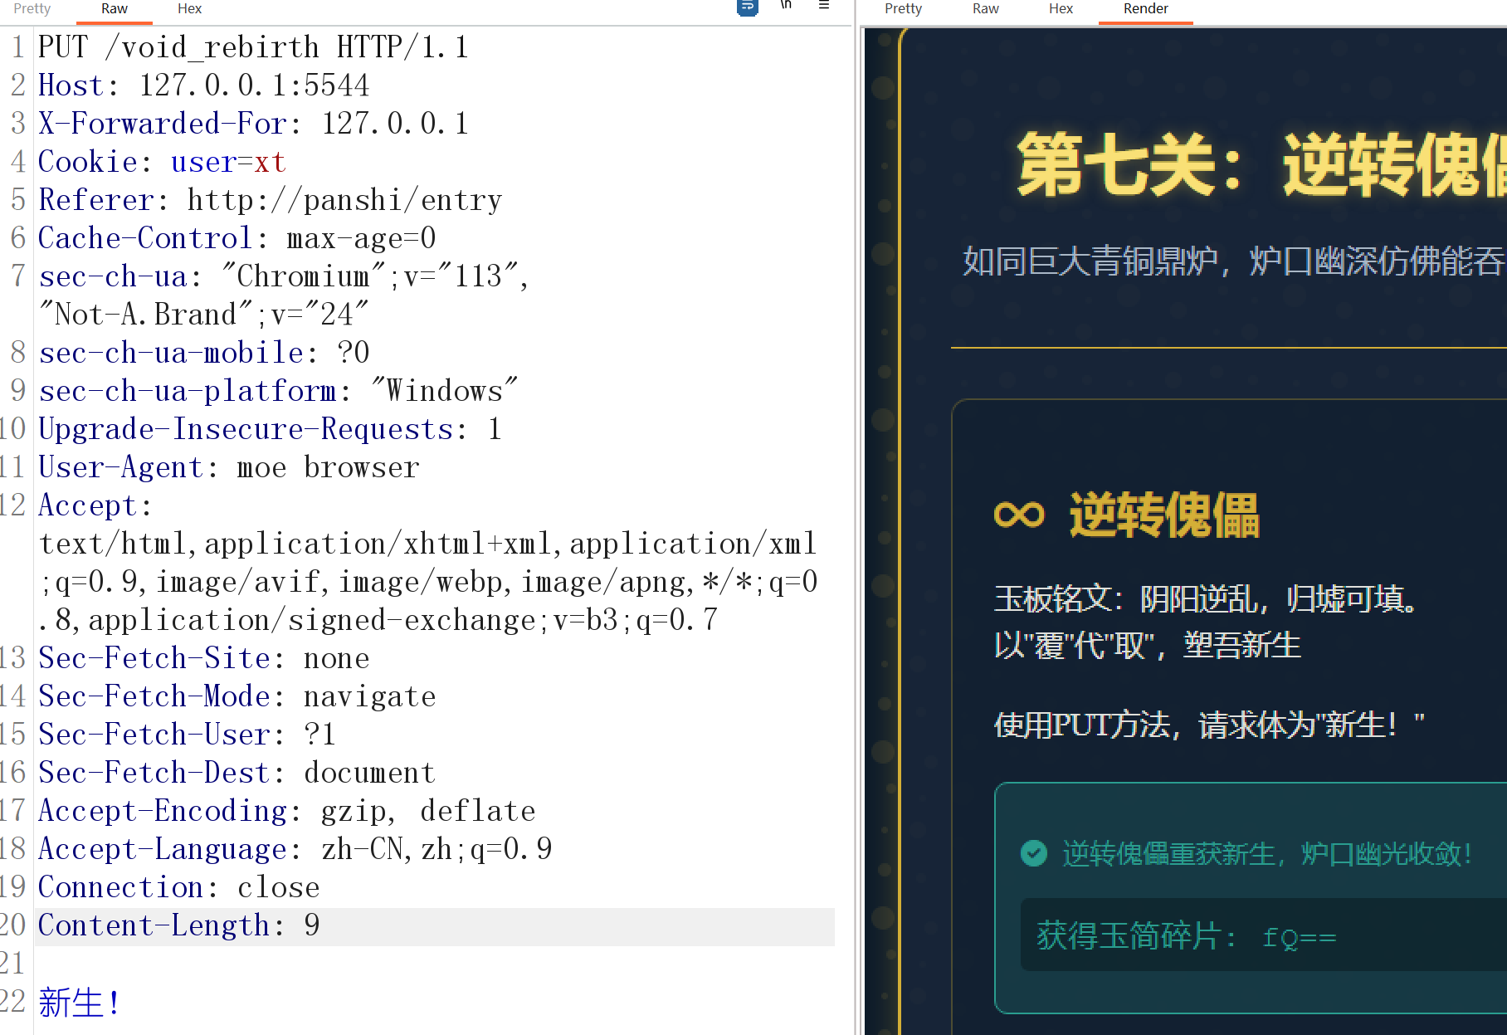Select the response Render tab
This screenshot has width=1507, height=1035.
[x=1145, y=8]
